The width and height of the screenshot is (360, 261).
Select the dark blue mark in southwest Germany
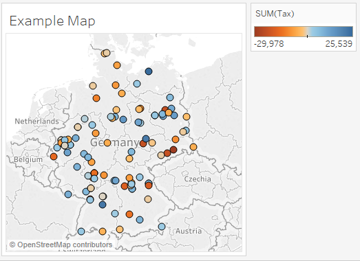(x=103, y=205)
